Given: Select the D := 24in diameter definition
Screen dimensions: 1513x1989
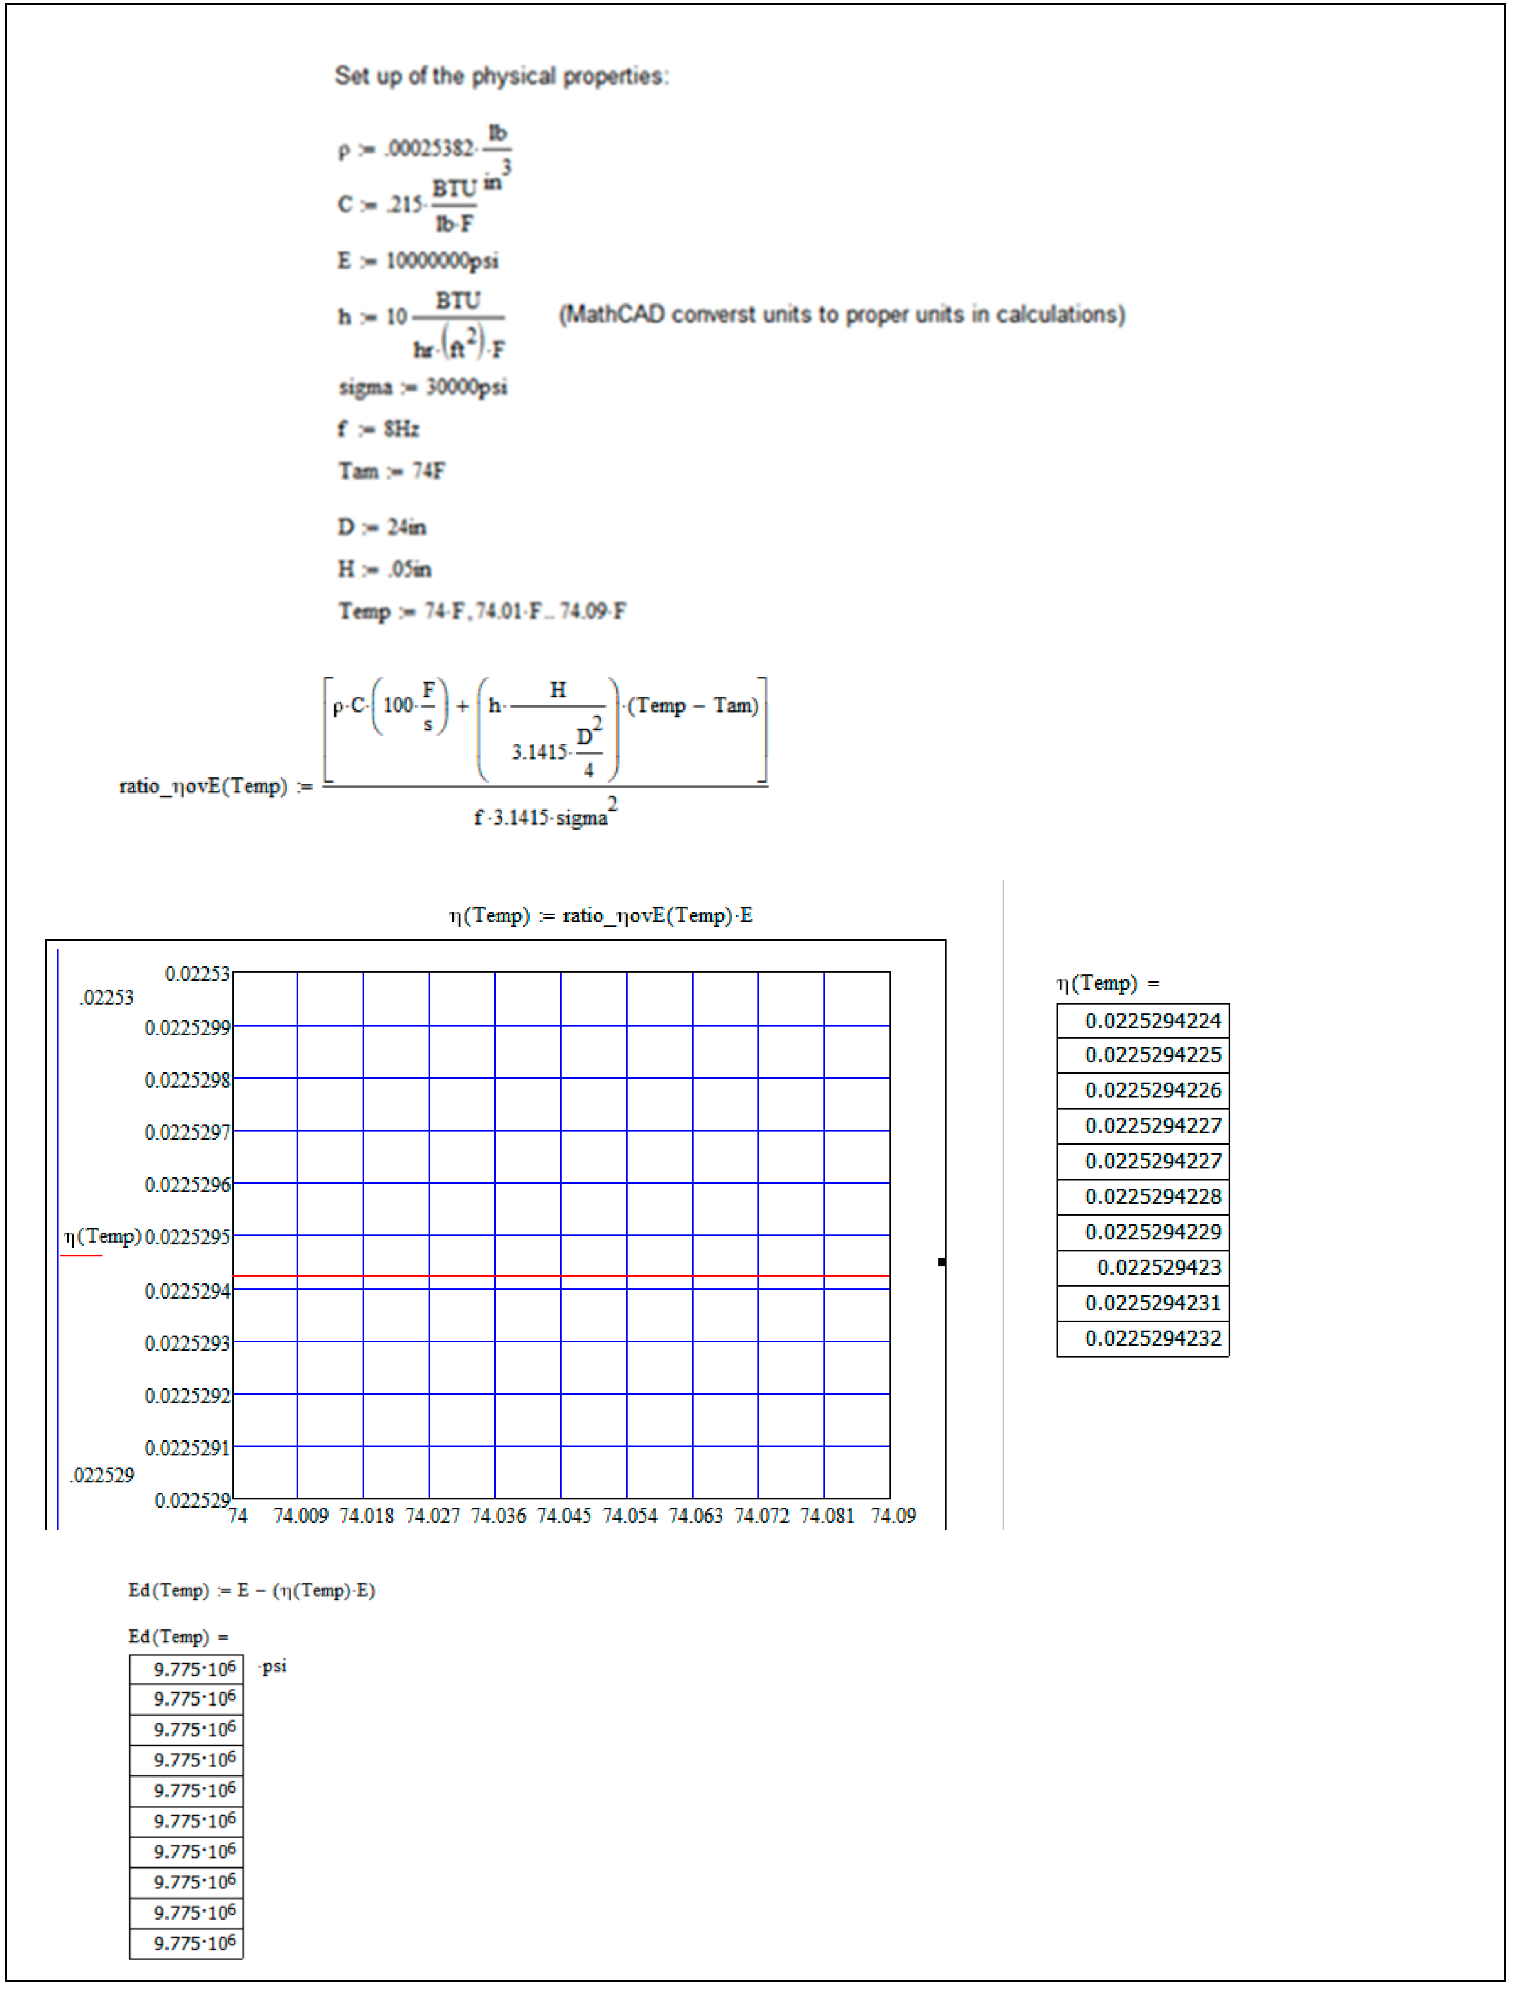Looking at the screenshot, I should coord(382,528).
